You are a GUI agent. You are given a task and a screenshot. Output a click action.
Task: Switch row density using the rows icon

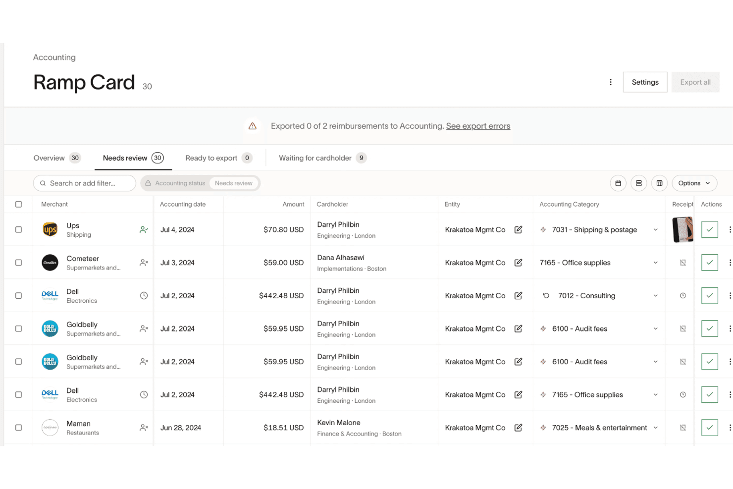coord(639,183)
